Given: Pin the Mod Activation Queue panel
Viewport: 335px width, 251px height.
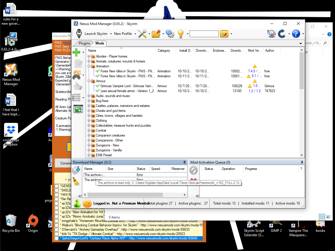Looking at the screenshot, I should coord(302,162).
